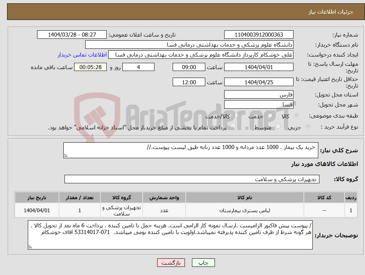Image resolution: width=365 pixels, height=275 pixels.
Task: Select the جزیی purchase type radio
Action: [x=308, y=126]
